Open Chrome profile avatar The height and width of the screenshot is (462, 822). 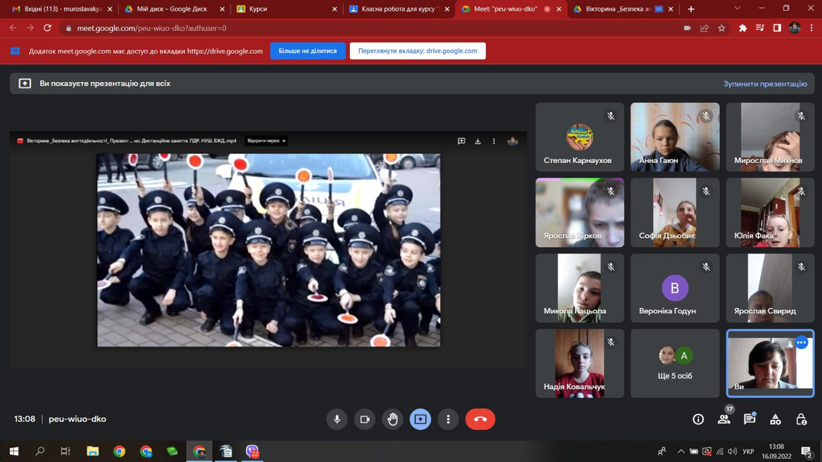[x=794, y=28]
